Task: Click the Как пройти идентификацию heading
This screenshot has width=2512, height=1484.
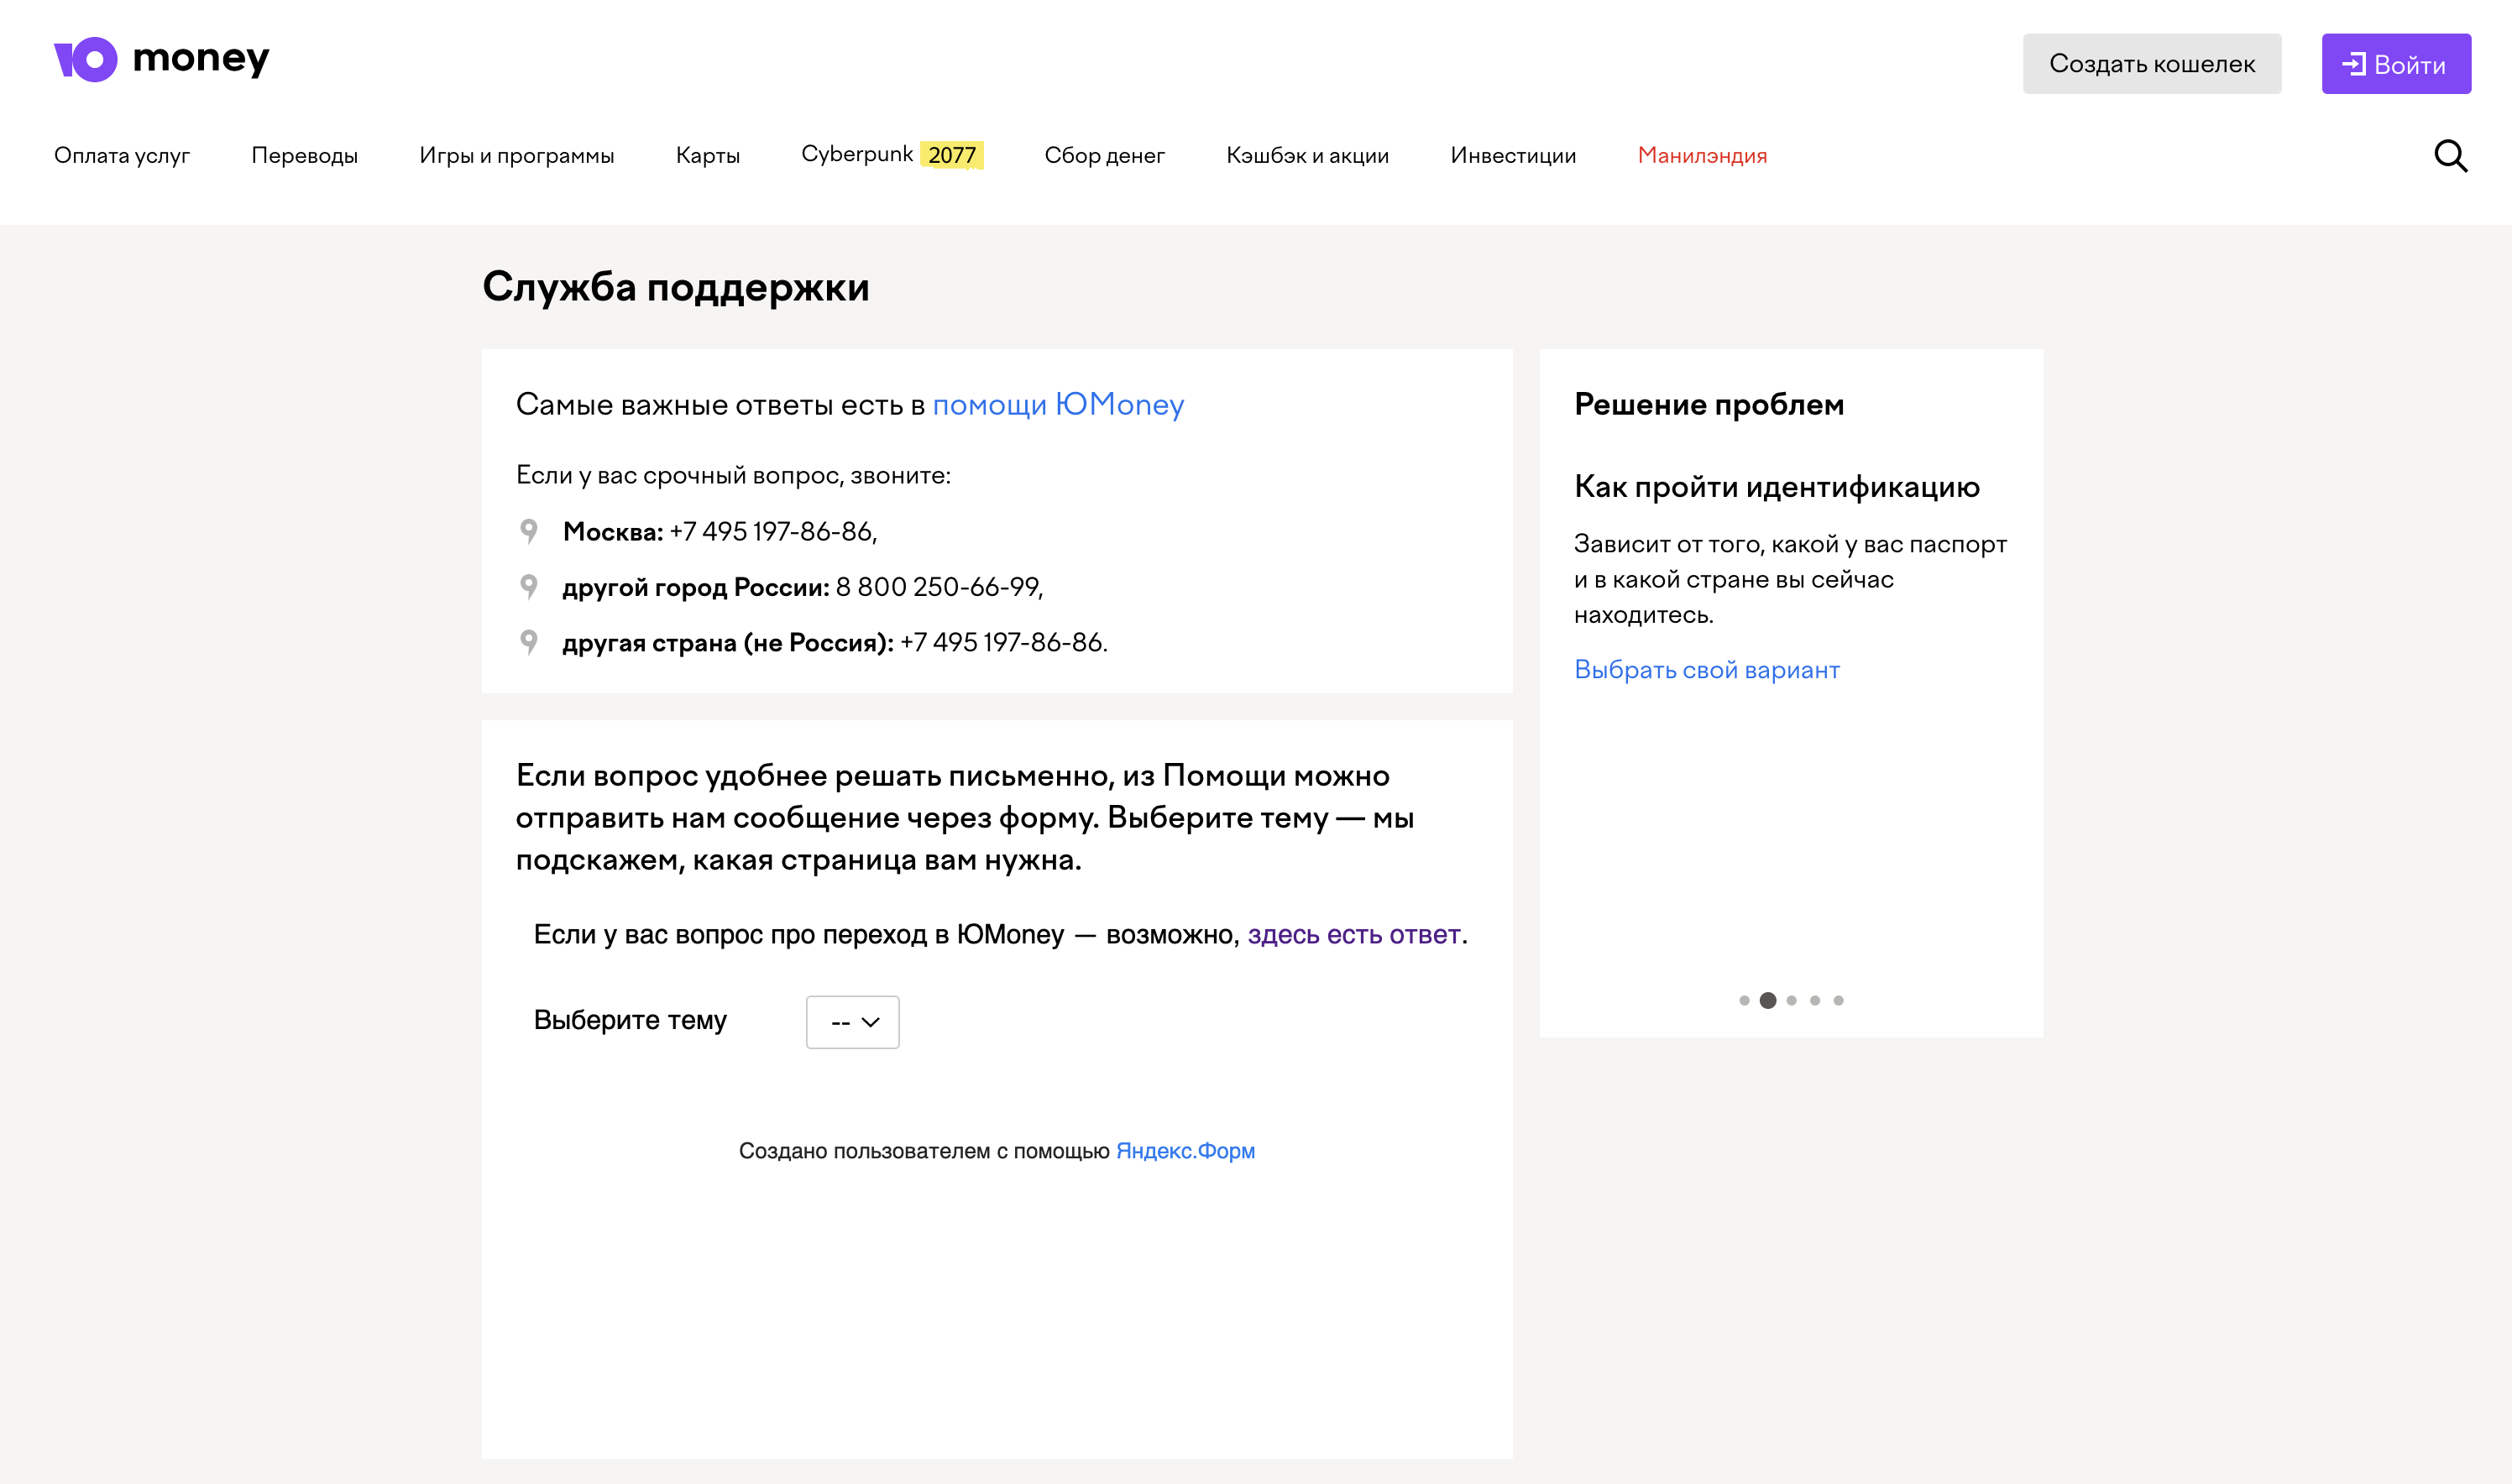Action: coord(1777,487)
